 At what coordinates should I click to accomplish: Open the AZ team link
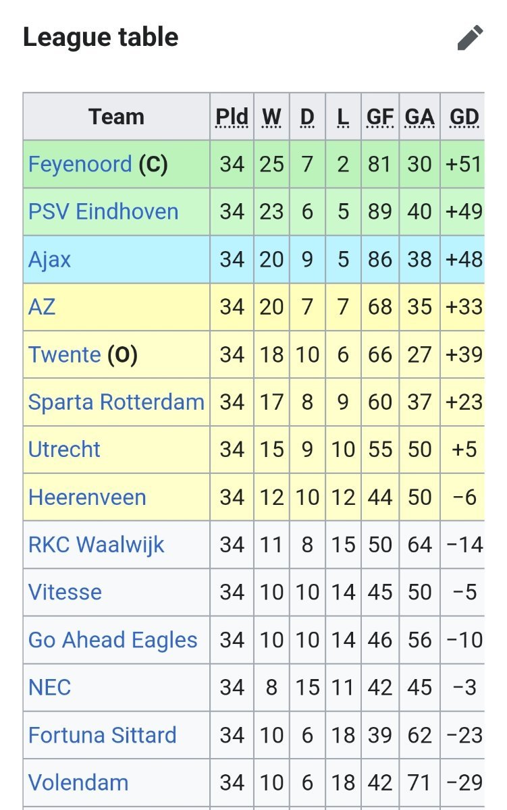tap(42, 307)
